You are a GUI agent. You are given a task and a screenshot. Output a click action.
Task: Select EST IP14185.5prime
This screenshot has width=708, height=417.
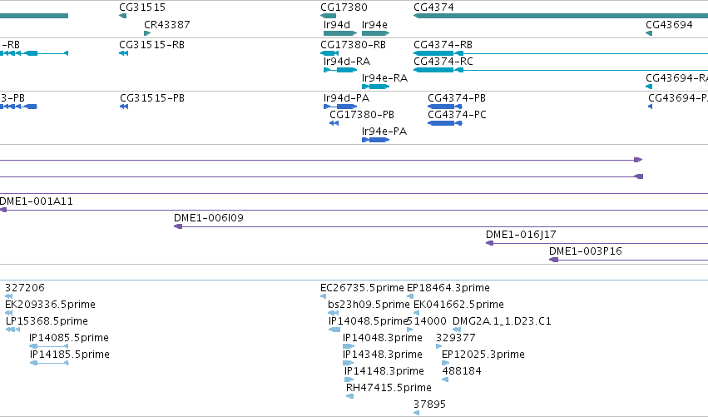tap(70, 355)
